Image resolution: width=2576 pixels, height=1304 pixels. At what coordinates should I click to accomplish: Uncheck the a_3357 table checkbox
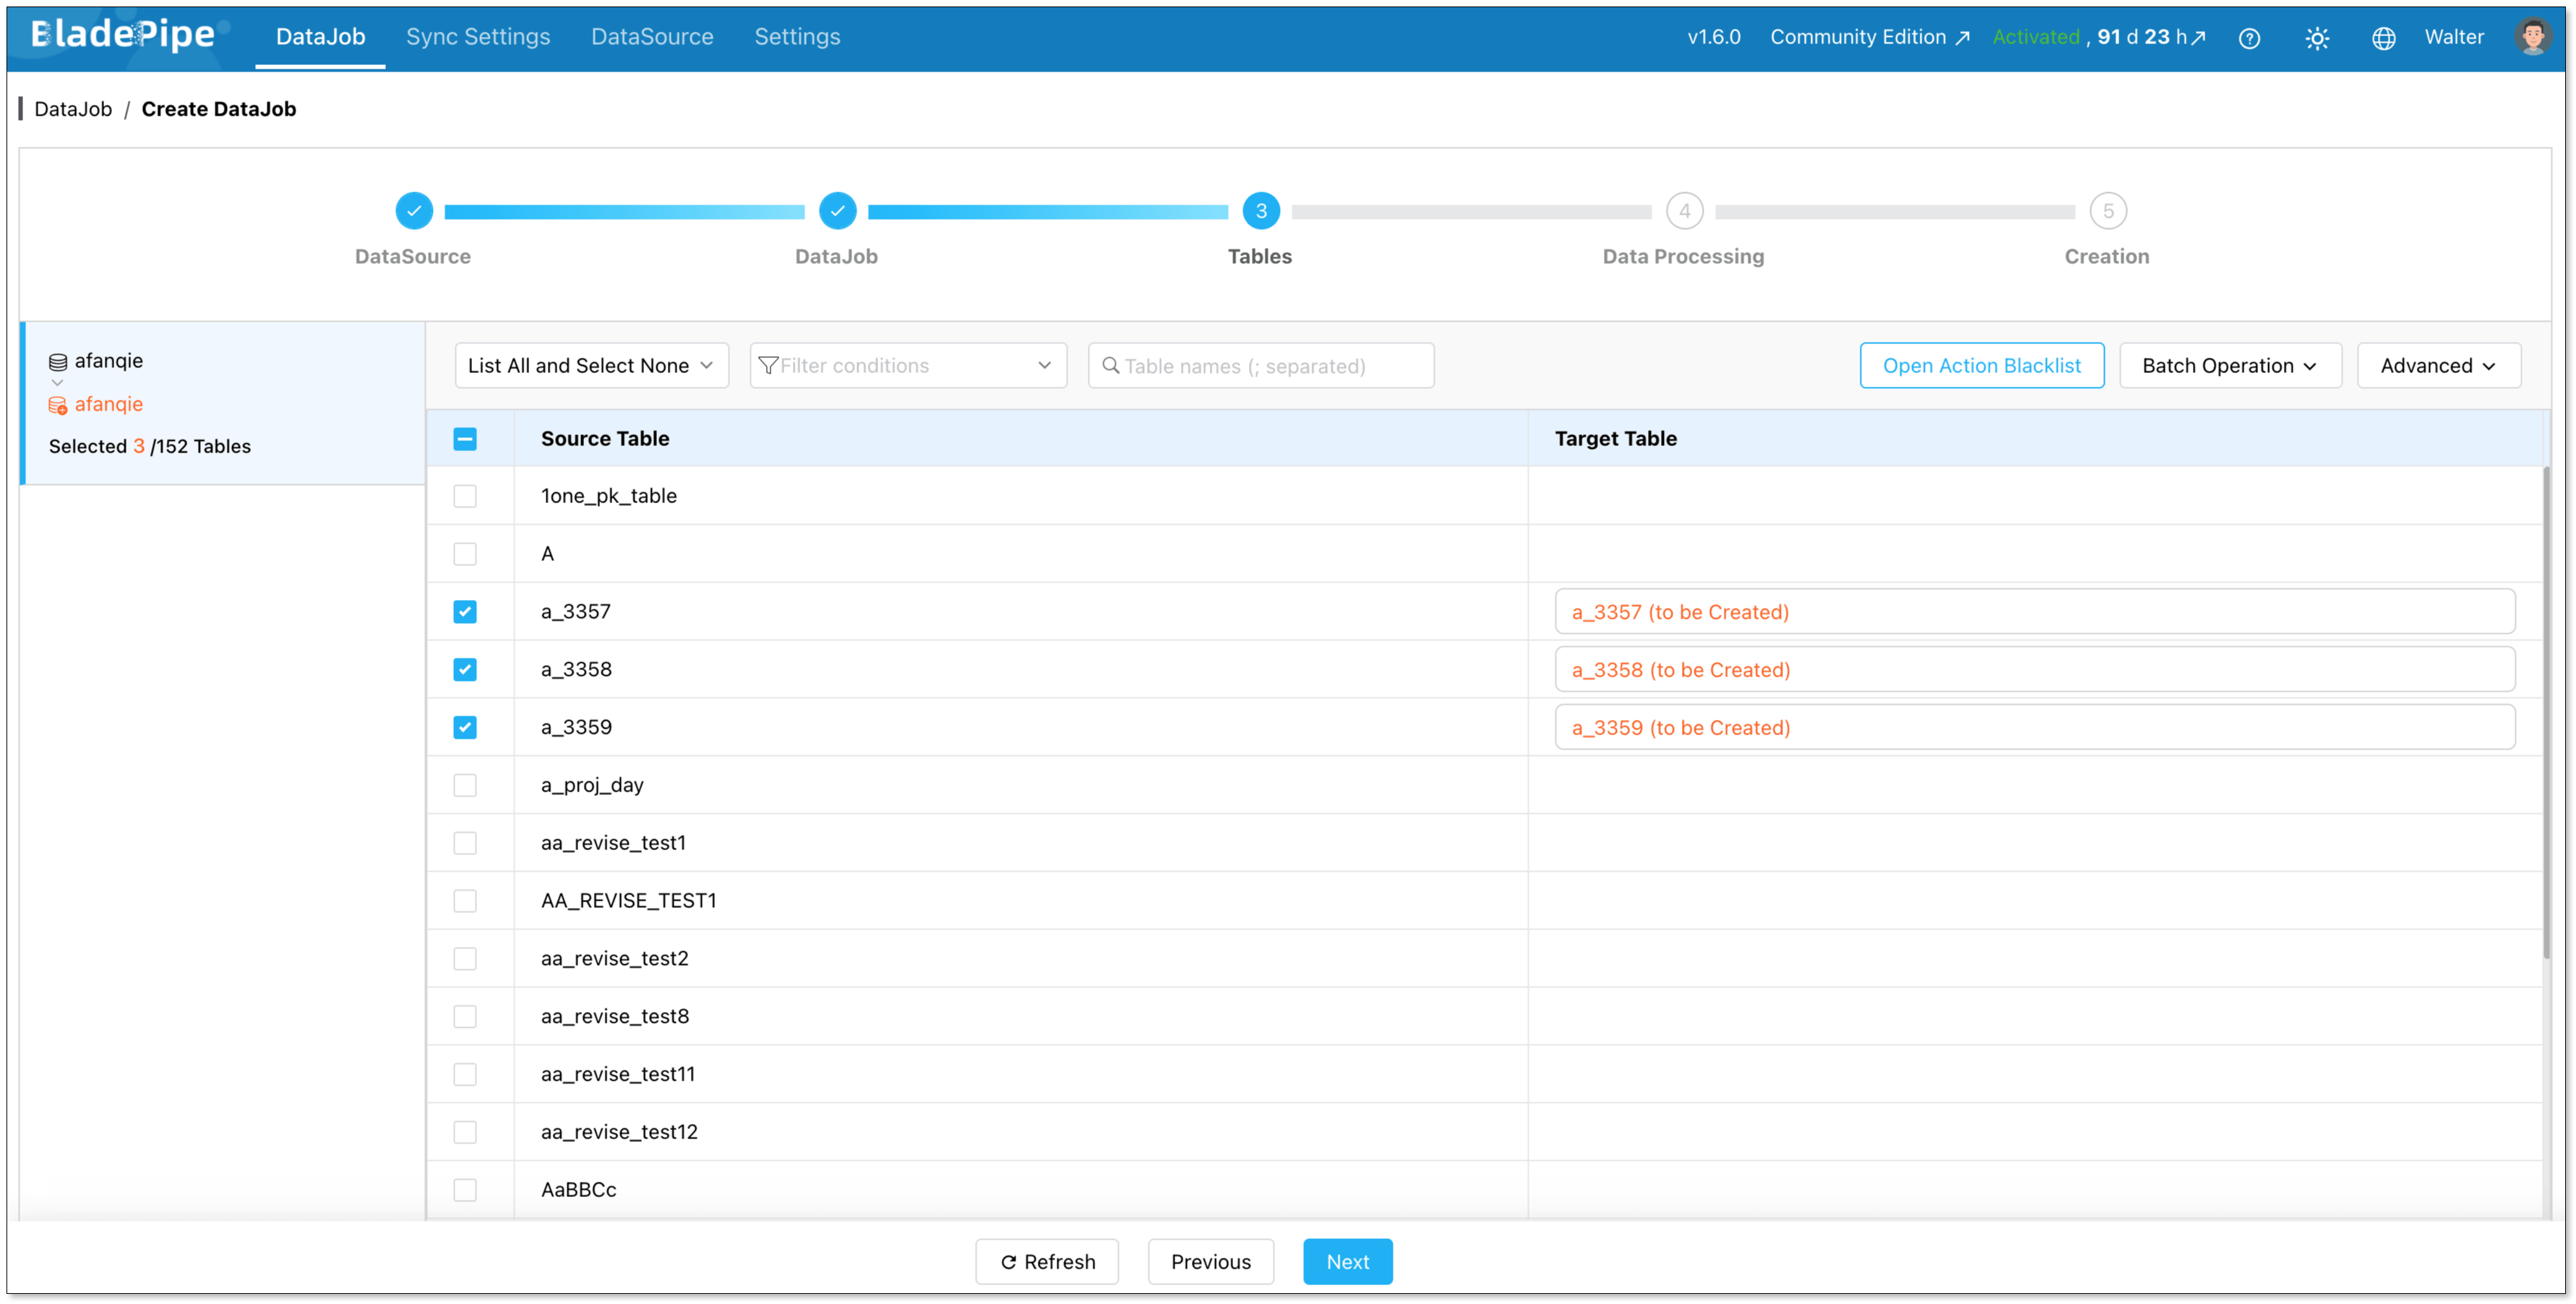coord(465,612)
